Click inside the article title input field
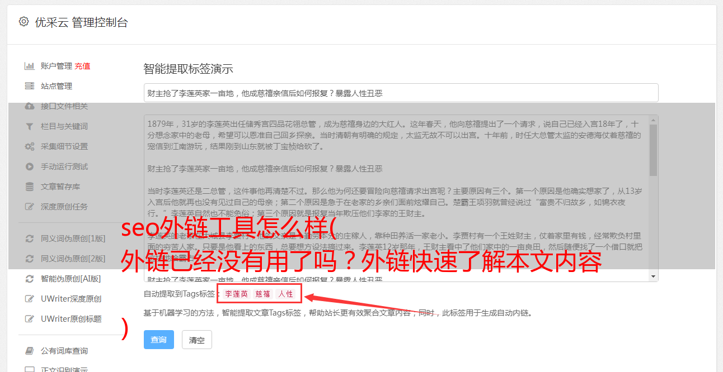The image size is (723, 372). pyautogui.click(x=401, y=93)
